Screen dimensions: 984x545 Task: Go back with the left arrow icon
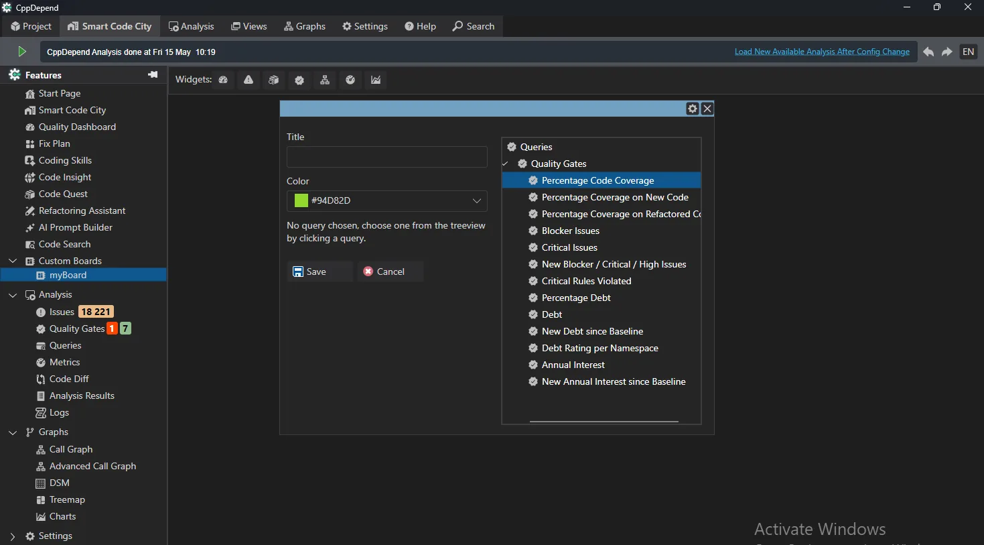click(928, 52)
